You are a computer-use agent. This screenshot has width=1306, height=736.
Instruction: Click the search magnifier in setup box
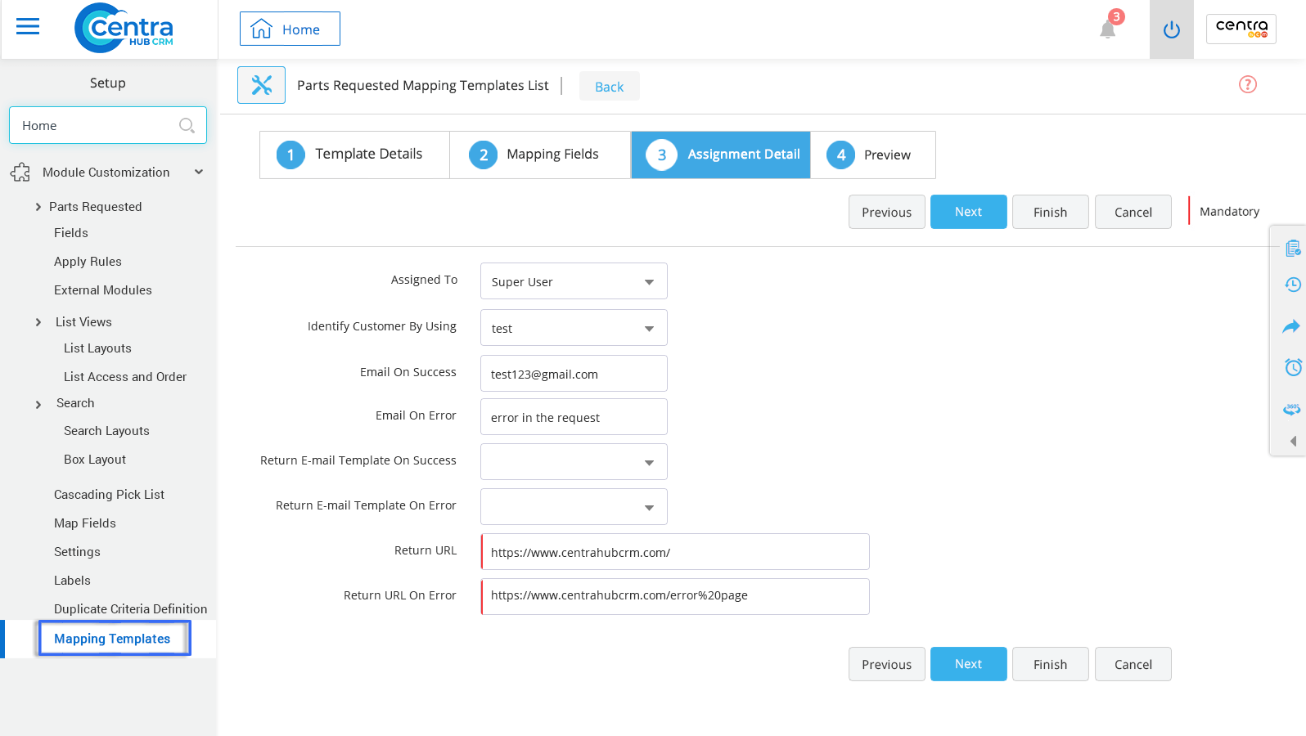[187, 125]
